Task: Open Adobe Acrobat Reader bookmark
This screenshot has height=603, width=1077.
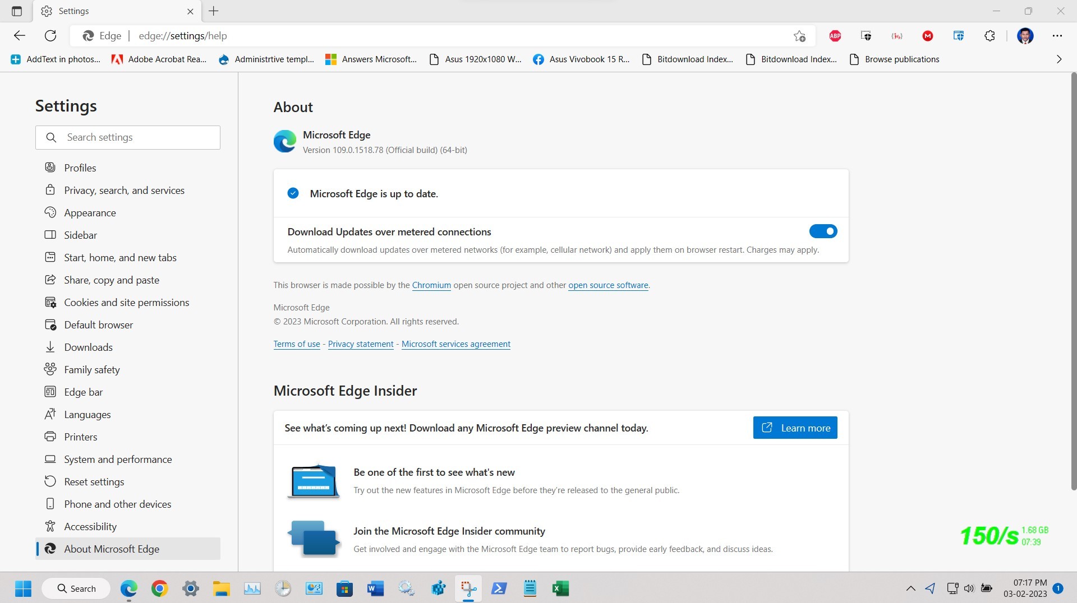Action: pyautogui.click(x=159, y=59)
